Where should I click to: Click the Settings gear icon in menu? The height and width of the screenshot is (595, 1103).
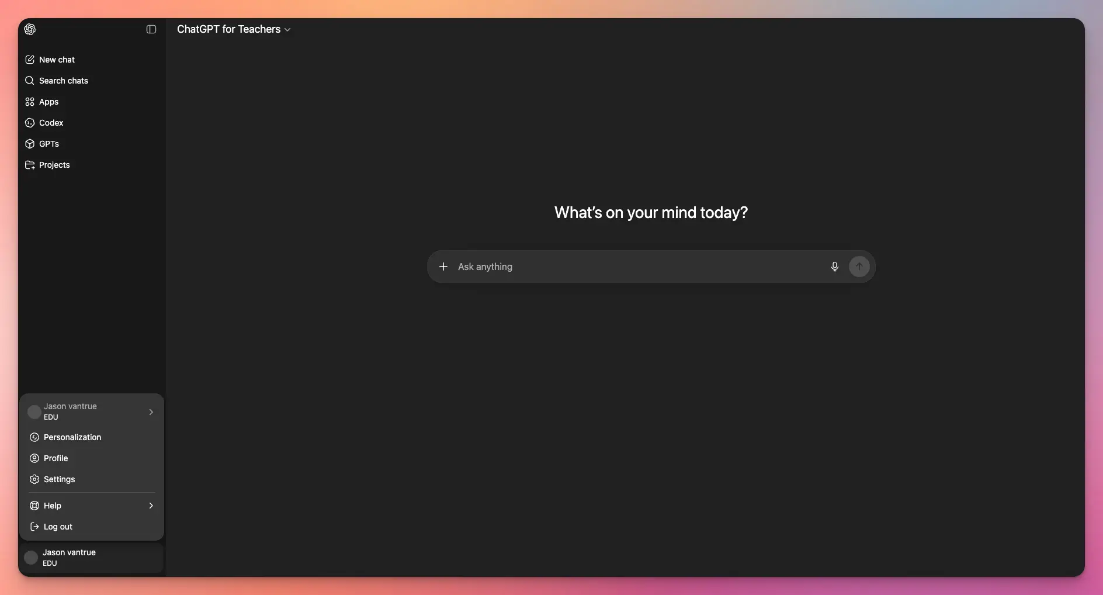pyautogui.click(x=34, y=479)
